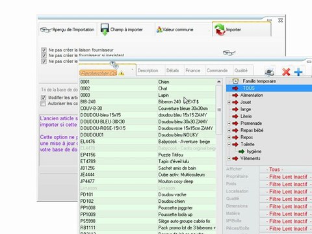The image size is (312, 234).
Task: Open the Poids filter field
Action: pyautogui.click(x=285, y=184)
